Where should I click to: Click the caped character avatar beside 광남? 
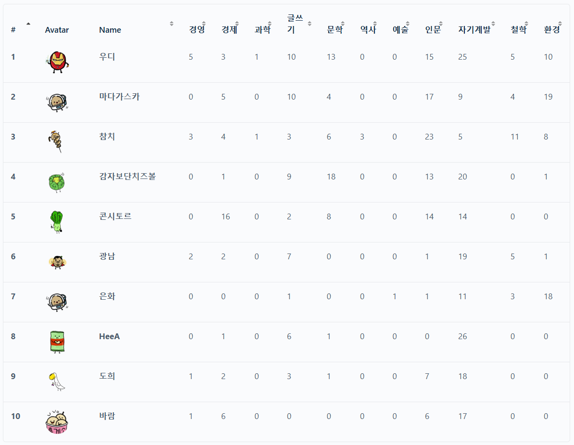coord(57,262)
